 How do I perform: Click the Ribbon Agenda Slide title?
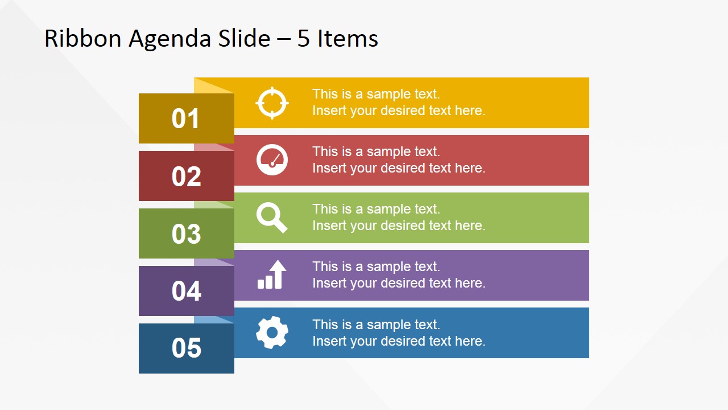point(211,39)
